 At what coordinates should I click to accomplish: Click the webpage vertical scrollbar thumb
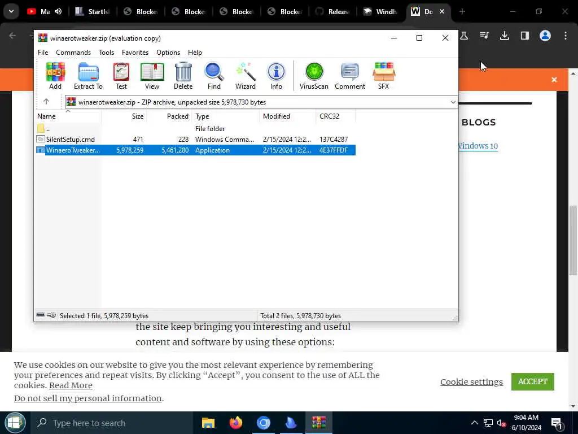click(x=573, y=240)
